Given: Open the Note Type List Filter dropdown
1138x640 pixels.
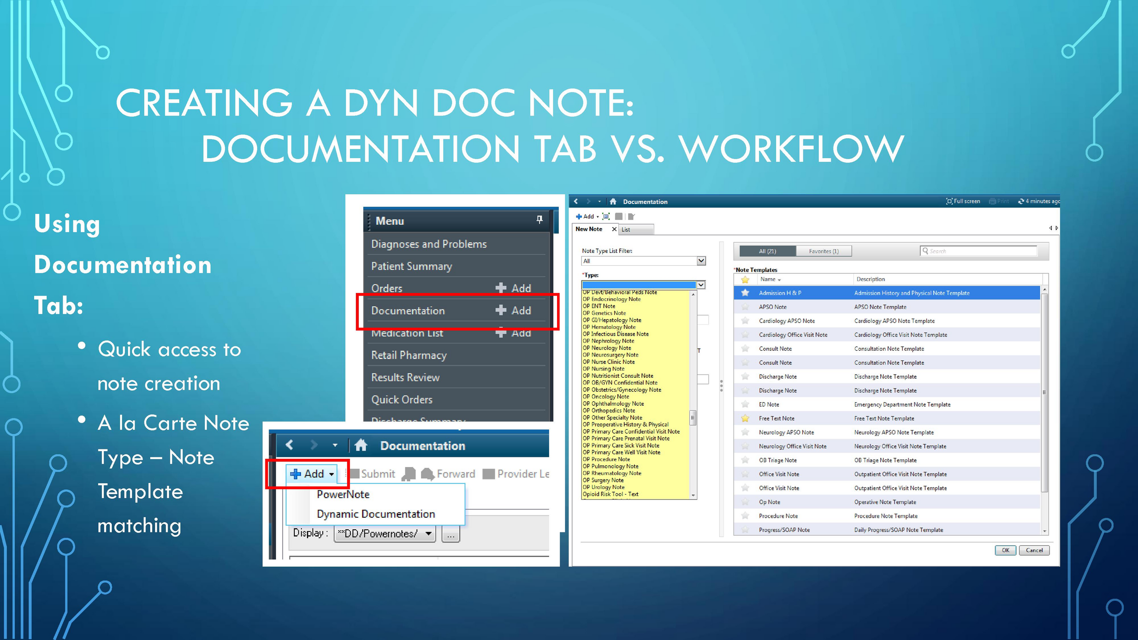Looking at the screenshot, I should point(701,261).
